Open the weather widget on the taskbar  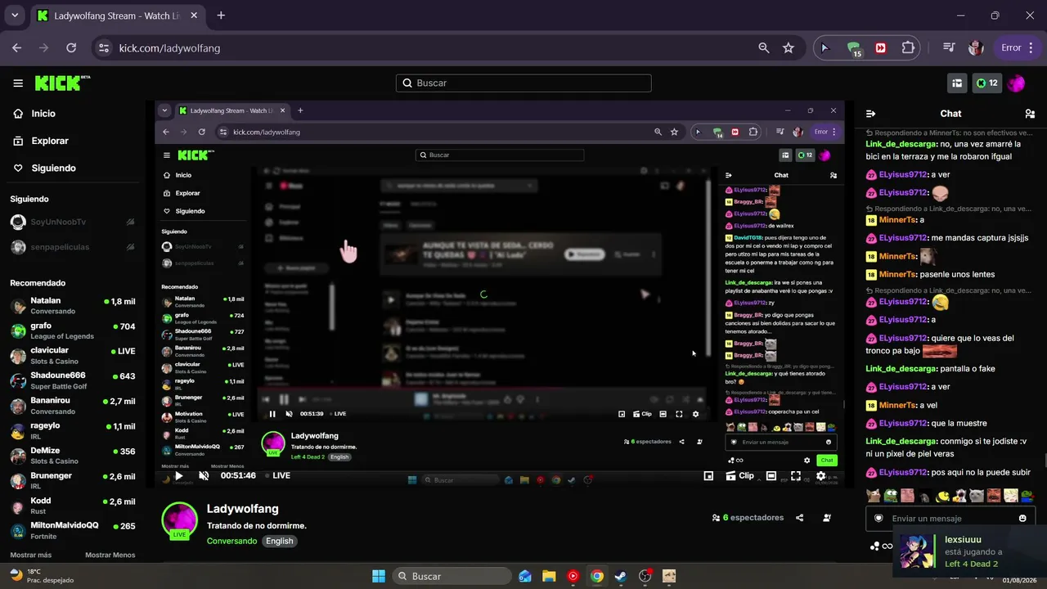(x=41, y=576)
